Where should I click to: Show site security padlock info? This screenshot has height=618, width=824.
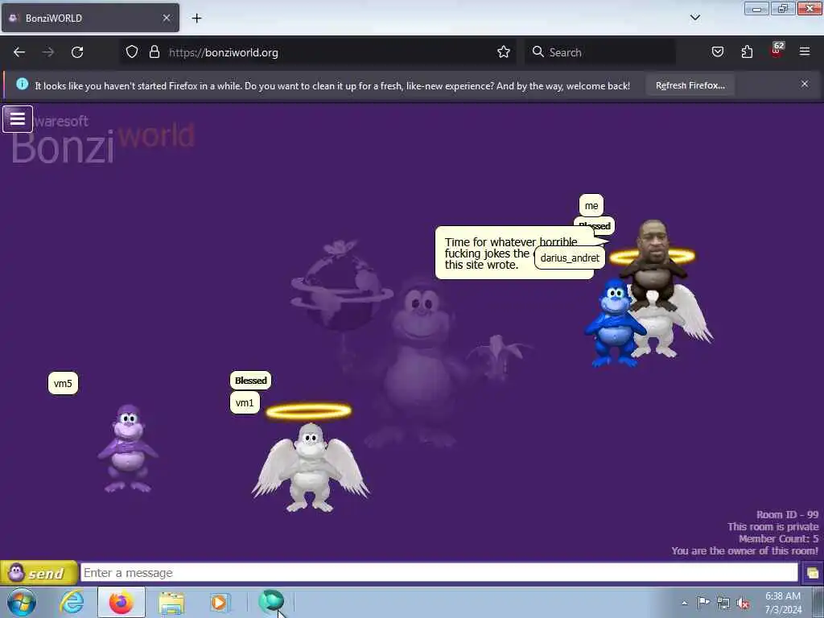(x=154, y=52)
